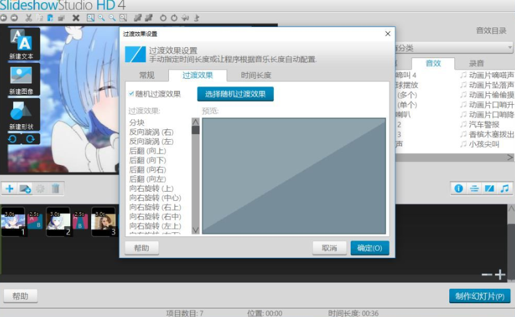Viewport: 515px width, 317px height.
Task: Go back with the left arrow toolbar icon
Action: (x=3, y=18)
